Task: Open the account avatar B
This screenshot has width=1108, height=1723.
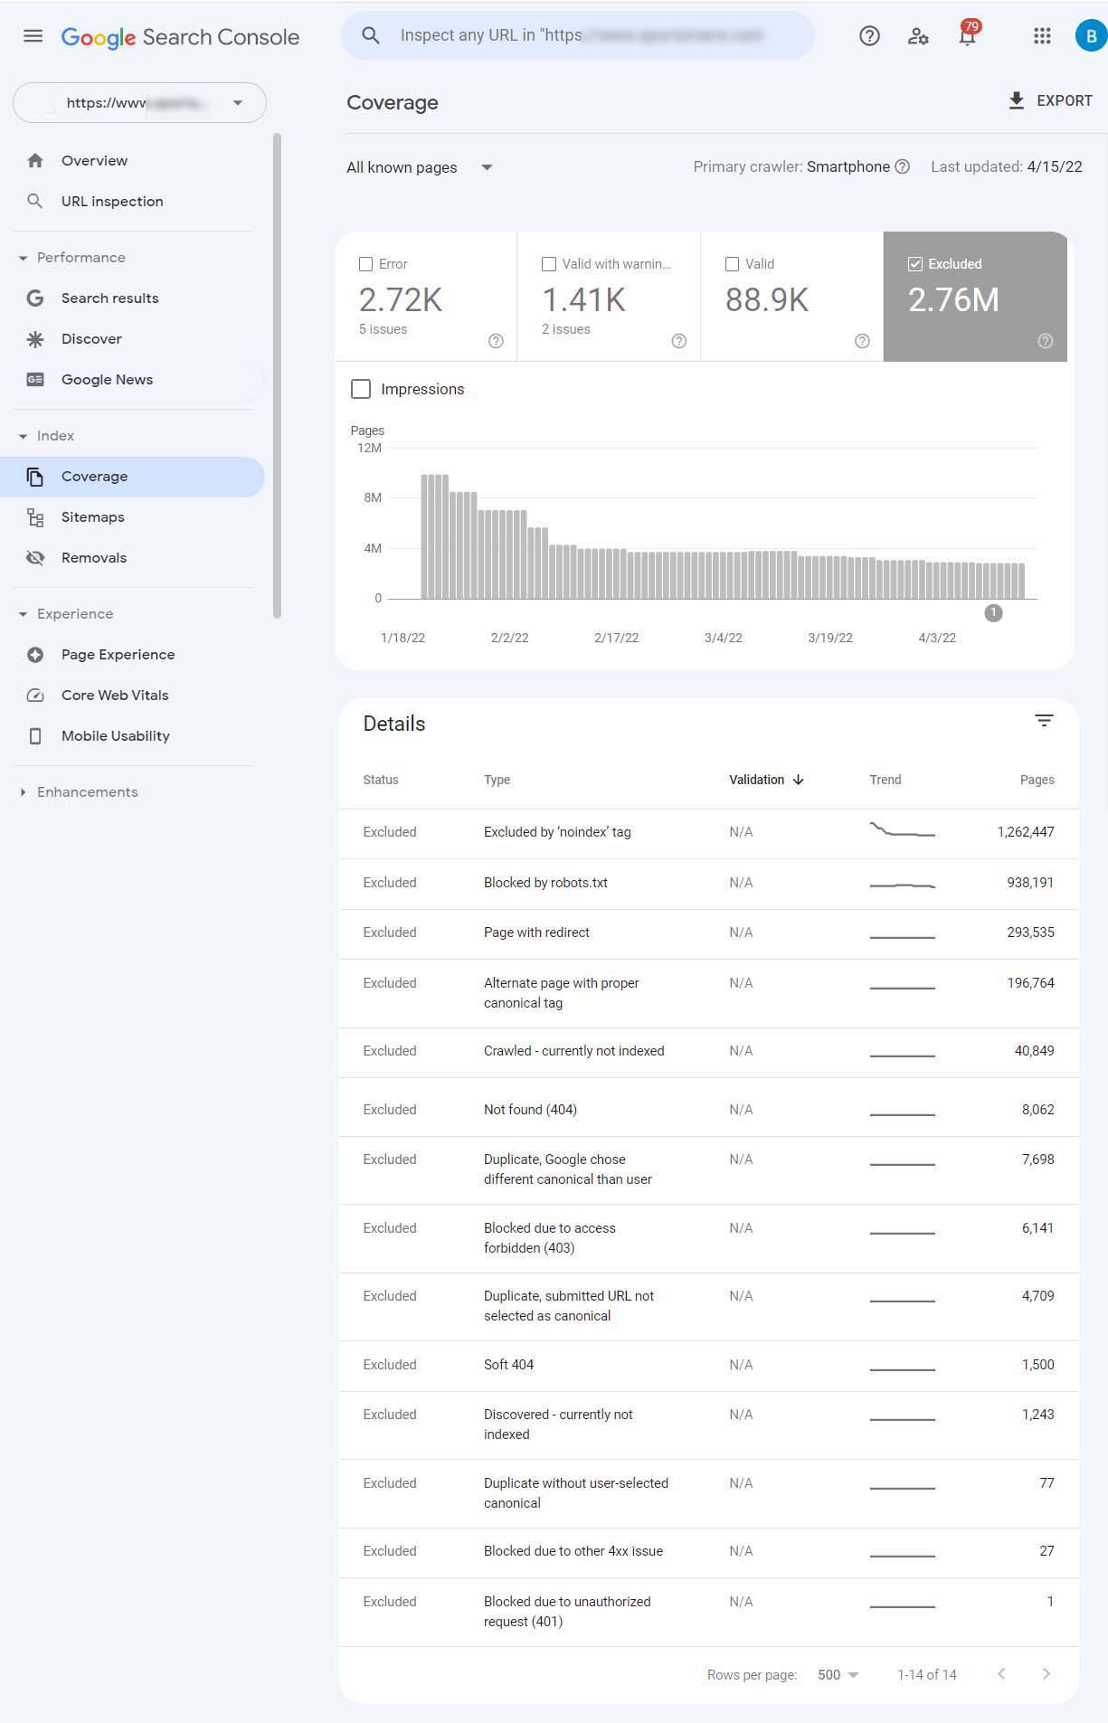Action: click(x=1091, y=36)
